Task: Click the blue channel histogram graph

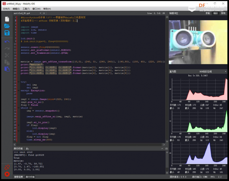Action: [200, 153]
